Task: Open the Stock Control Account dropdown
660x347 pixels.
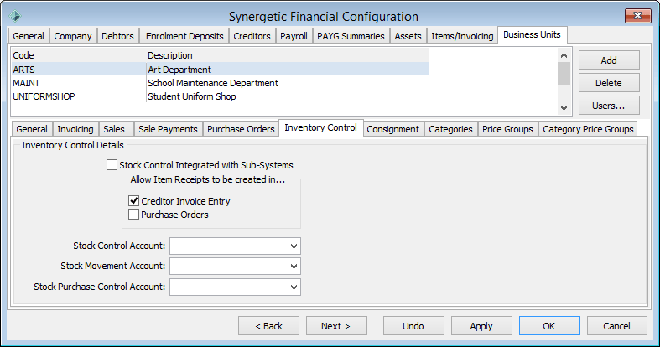Action: tap(294, 246)
